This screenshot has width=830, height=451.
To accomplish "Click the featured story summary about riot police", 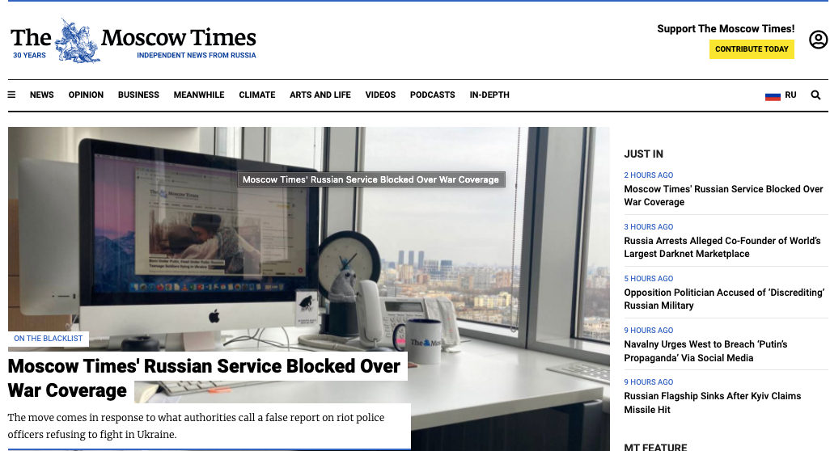I will tap(196, 426).
